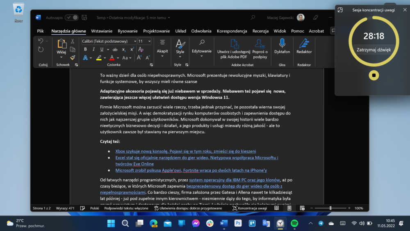The height and width of the screenshot is (231, 410).
Task: Apply subscript formatting
Action: 124,50
